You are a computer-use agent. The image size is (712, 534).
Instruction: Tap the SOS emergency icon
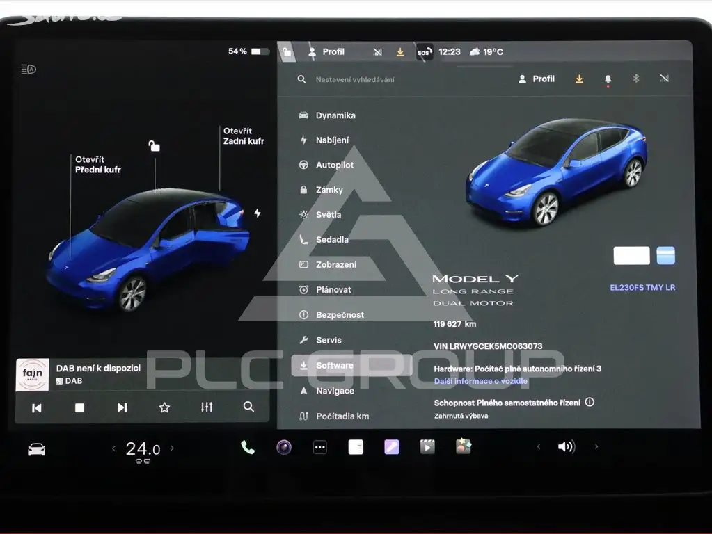click(x=424, y=52)
